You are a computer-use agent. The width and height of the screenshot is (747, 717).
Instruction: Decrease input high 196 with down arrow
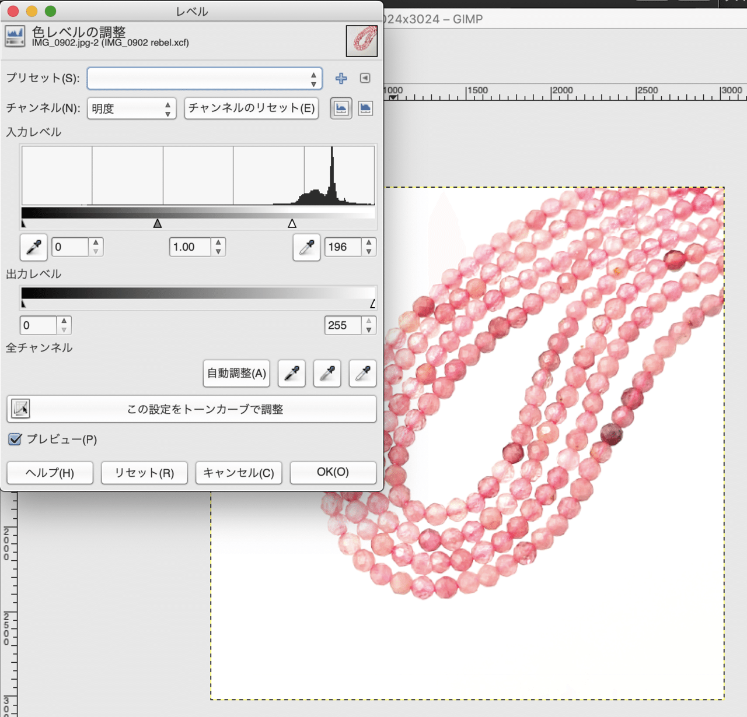tap(369, 252)
